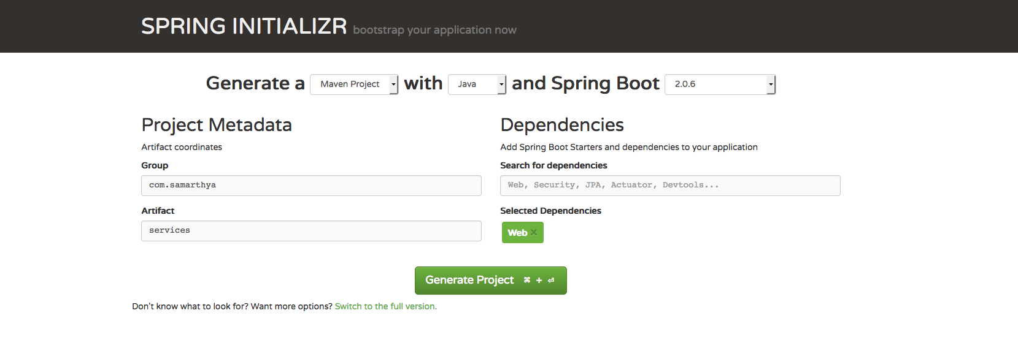Screen dimensions: 1018x362
Task: Focus the Artifact field containing services
Action: (x=311, y=231)
